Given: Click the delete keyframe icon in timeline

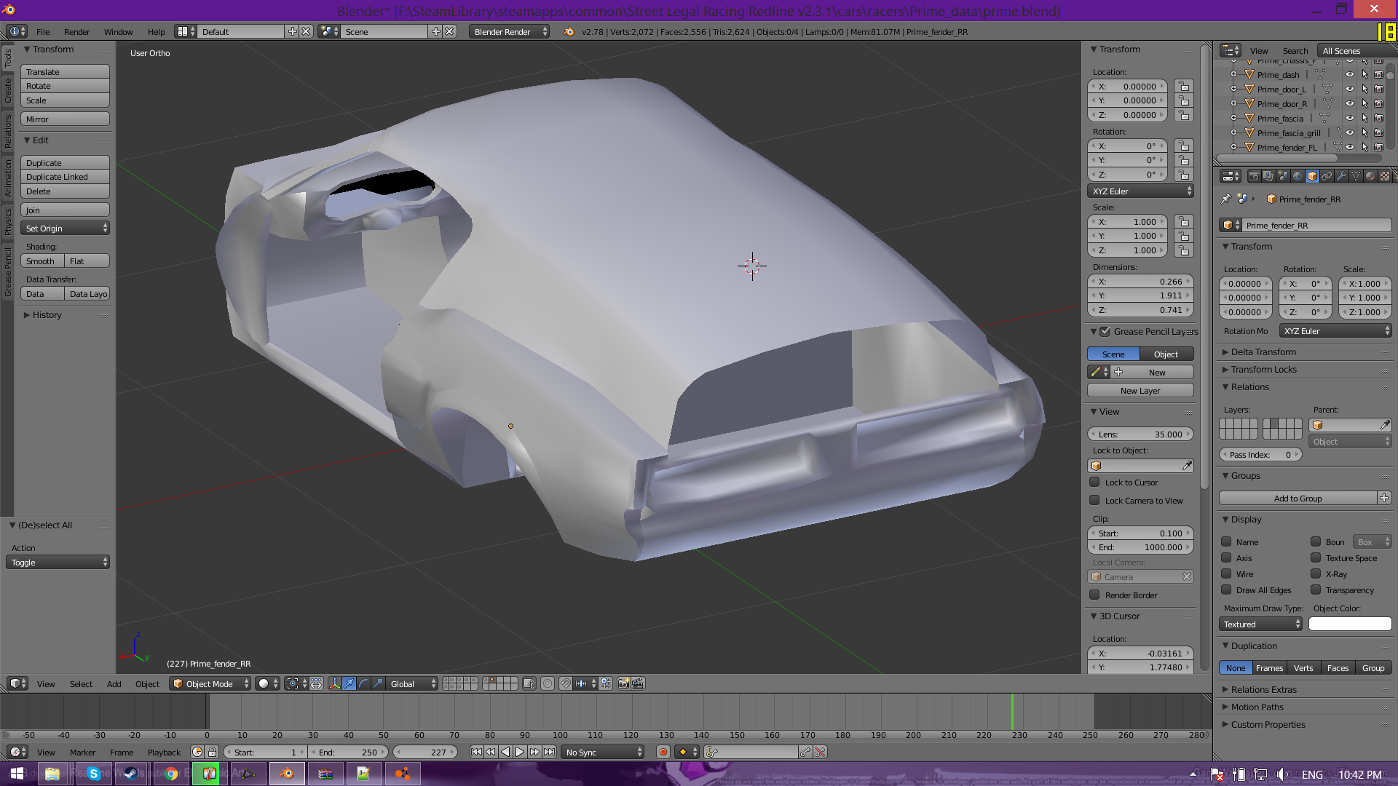Looking at the screenshot, I should [820, 752].
